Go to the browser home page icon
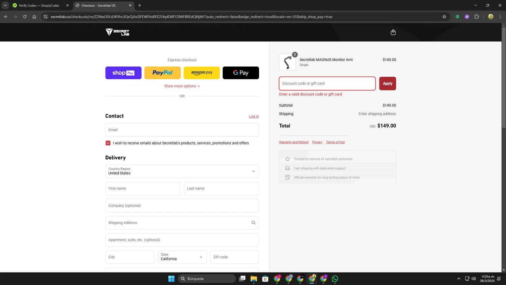 coord(34,17)
